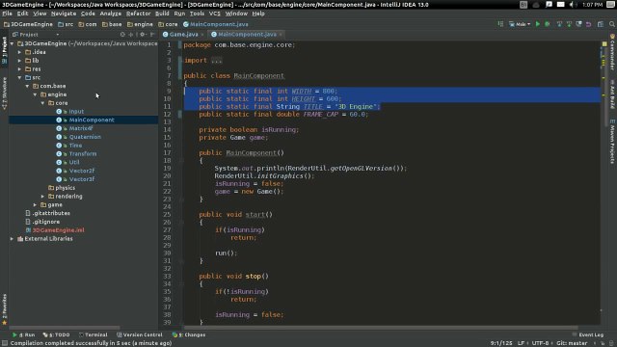Viewport: 617px width, 347px height.
Task: Click the VCS Commit Changes icon
Action: coord(569,24)
